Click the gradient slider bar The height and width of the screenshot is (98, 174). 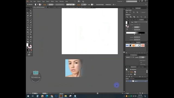click(x=135, y=33)
